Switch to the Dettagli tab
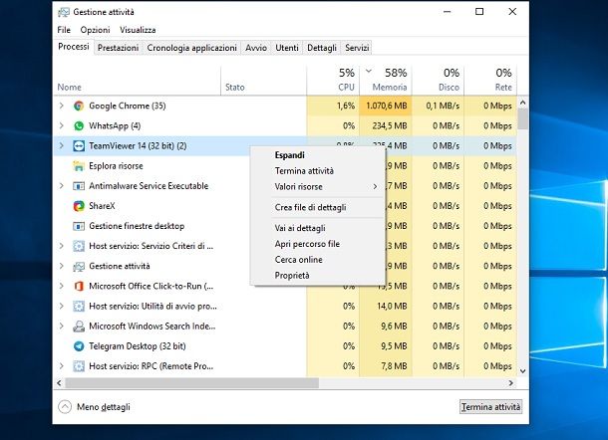Viewport: 608px width, 440px height. click(322, 48)
